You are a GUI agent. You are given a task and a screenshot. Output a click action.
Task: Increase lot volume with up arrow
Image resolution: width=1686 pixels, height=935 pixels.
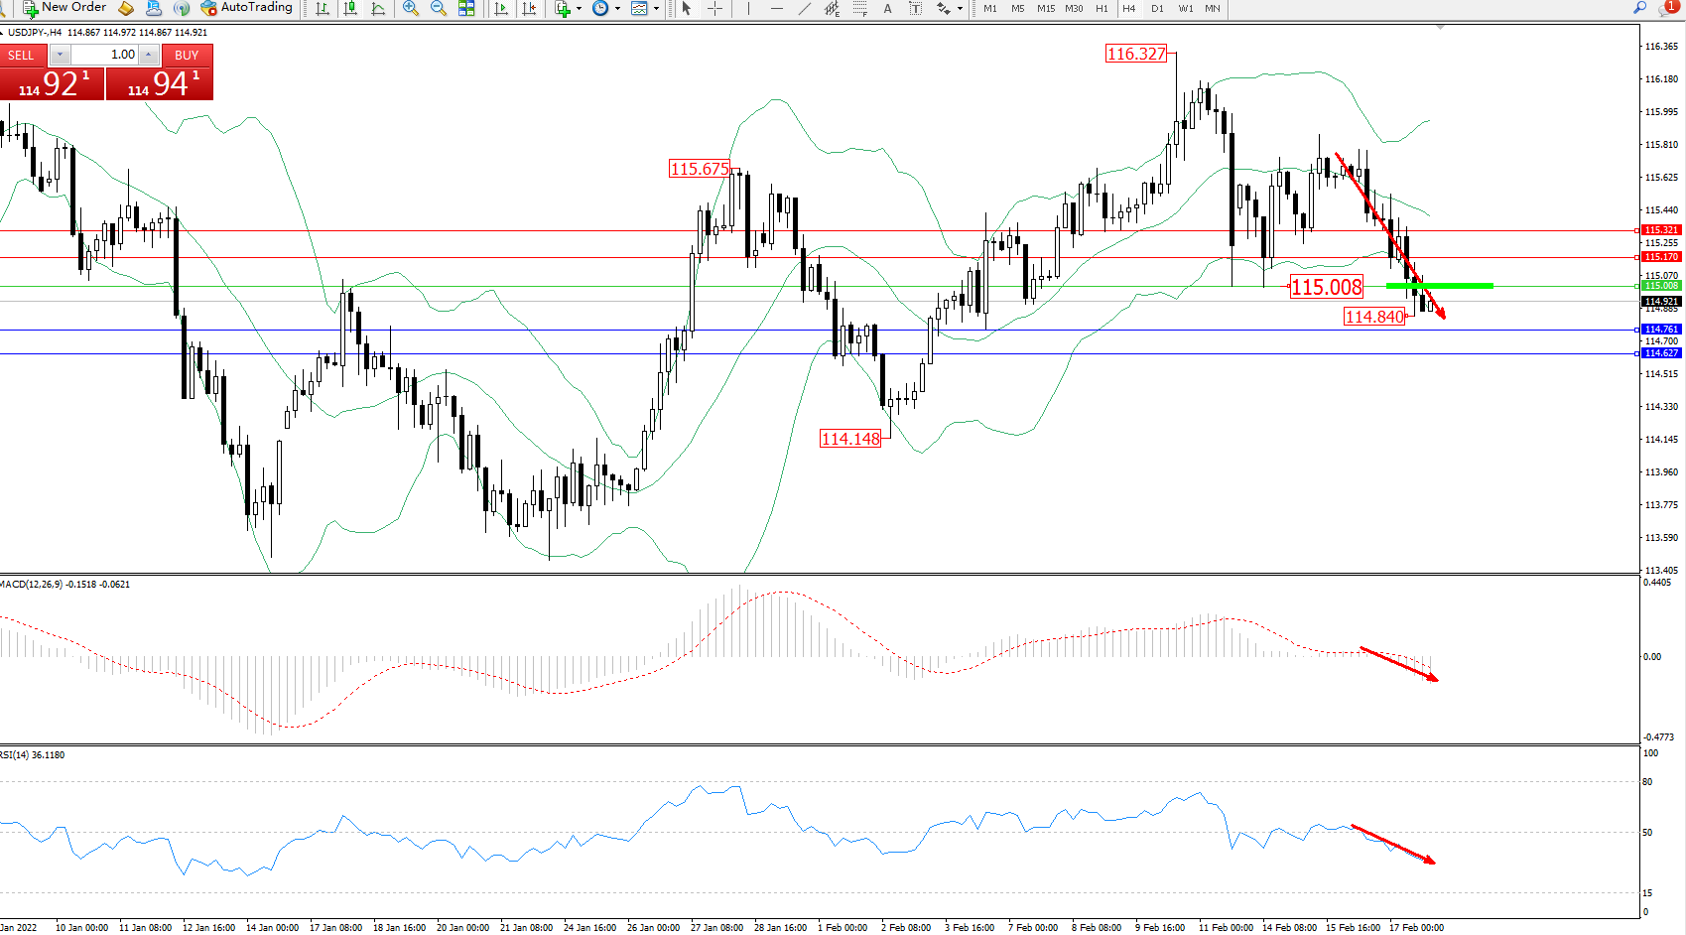149,55
